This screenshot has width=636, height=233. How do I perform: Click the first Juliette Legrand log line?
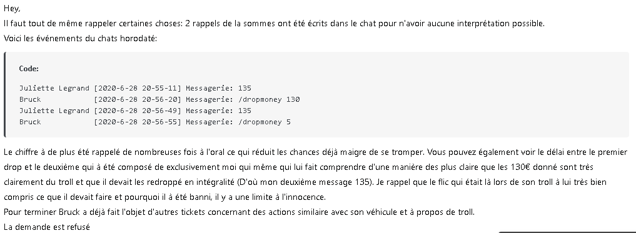(135, 88)
